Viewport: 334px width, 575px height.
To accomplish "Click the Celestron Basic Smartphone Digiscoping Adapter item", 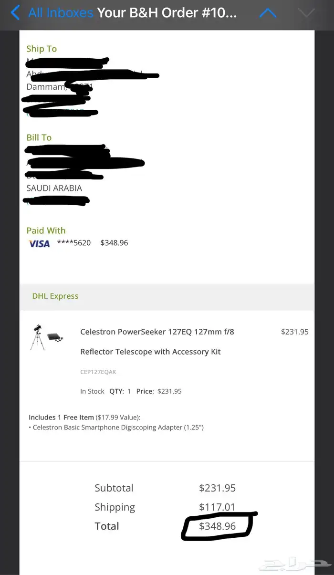I will point(118,427).
